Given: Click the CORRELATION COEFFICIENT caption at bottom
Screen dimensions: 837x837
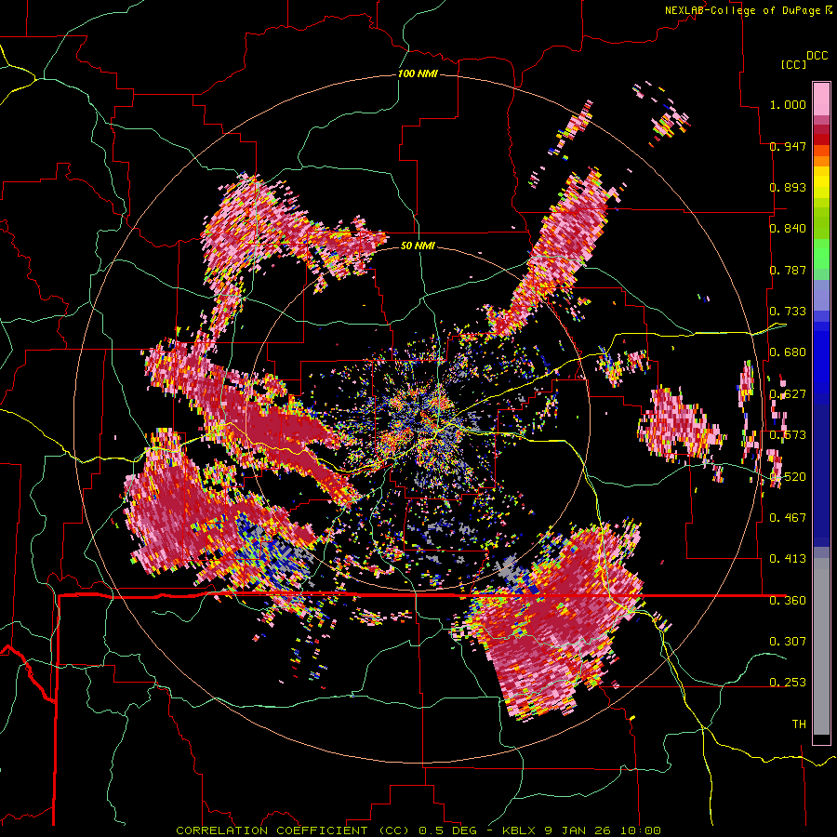Looking at the screenshot, I should click(x=418, y=830).
